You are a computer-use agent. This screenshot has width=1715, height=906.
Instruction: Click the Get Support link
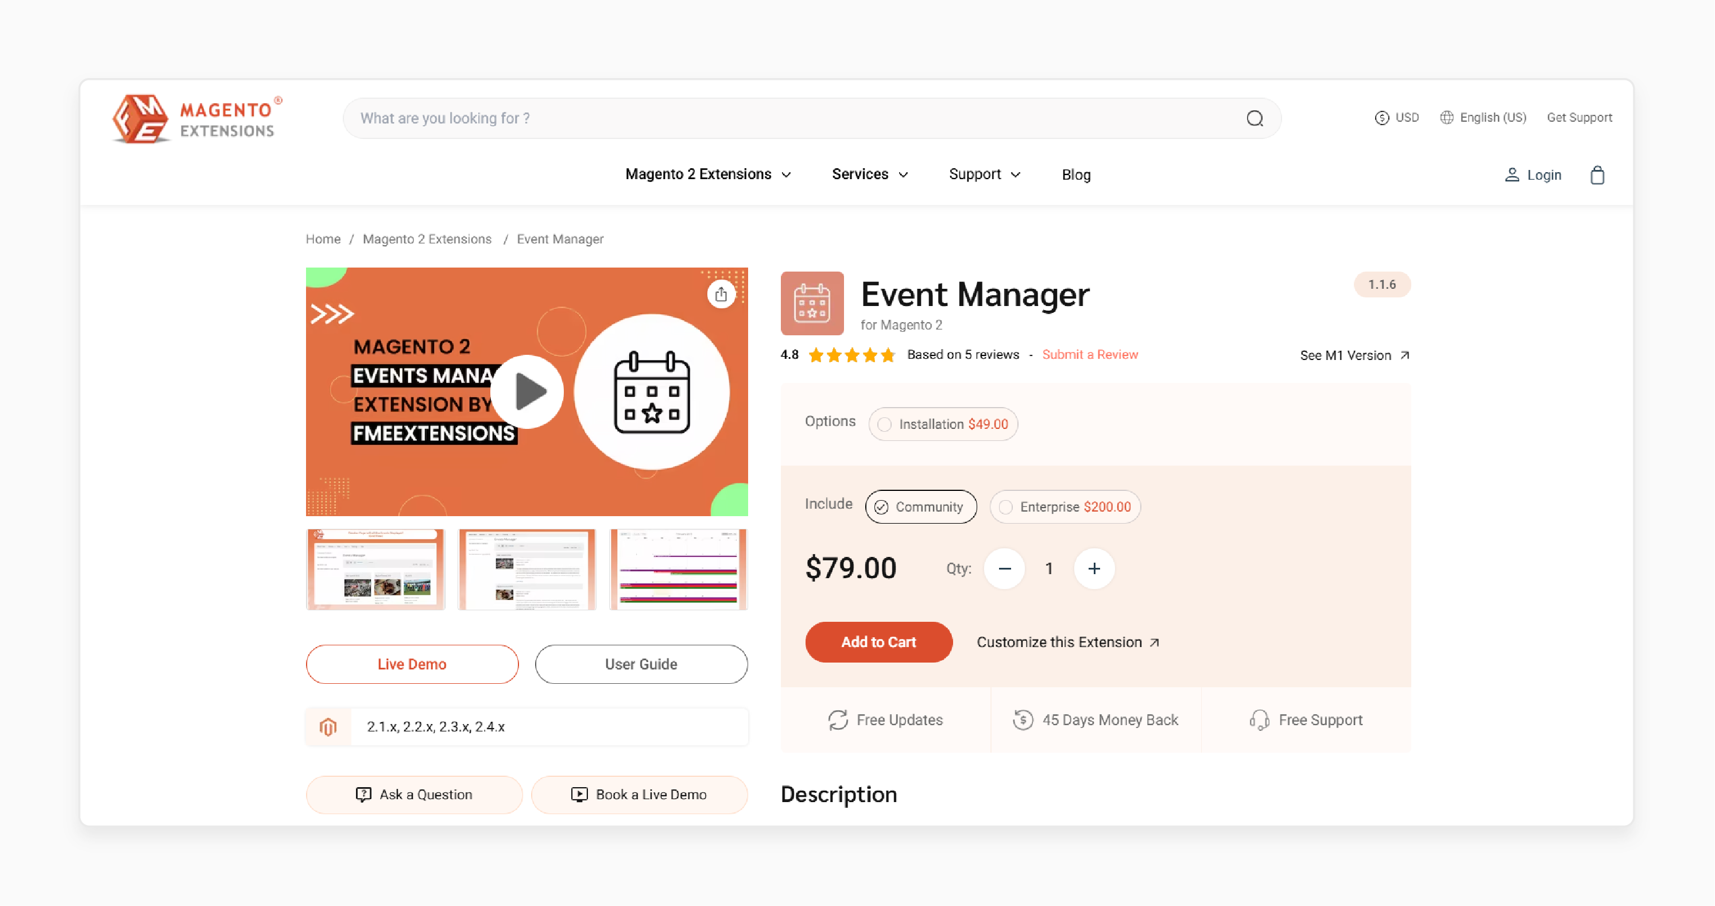tap(1579, 118)
